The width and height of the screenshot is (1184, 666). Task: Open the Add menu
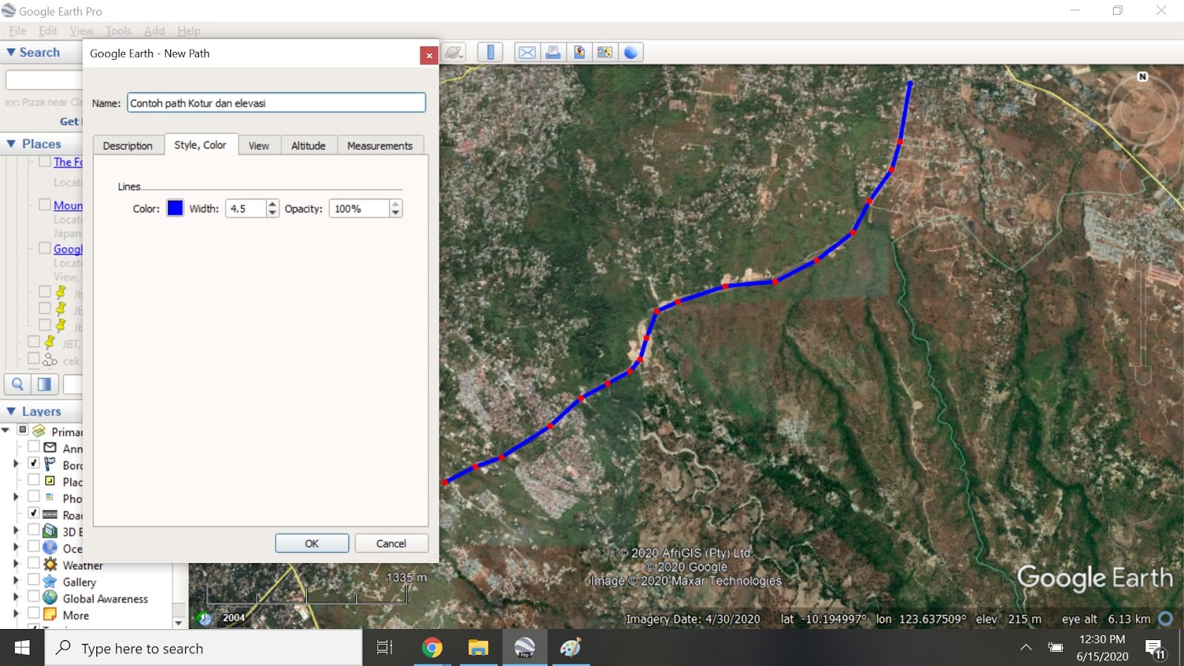click(154, 31)
